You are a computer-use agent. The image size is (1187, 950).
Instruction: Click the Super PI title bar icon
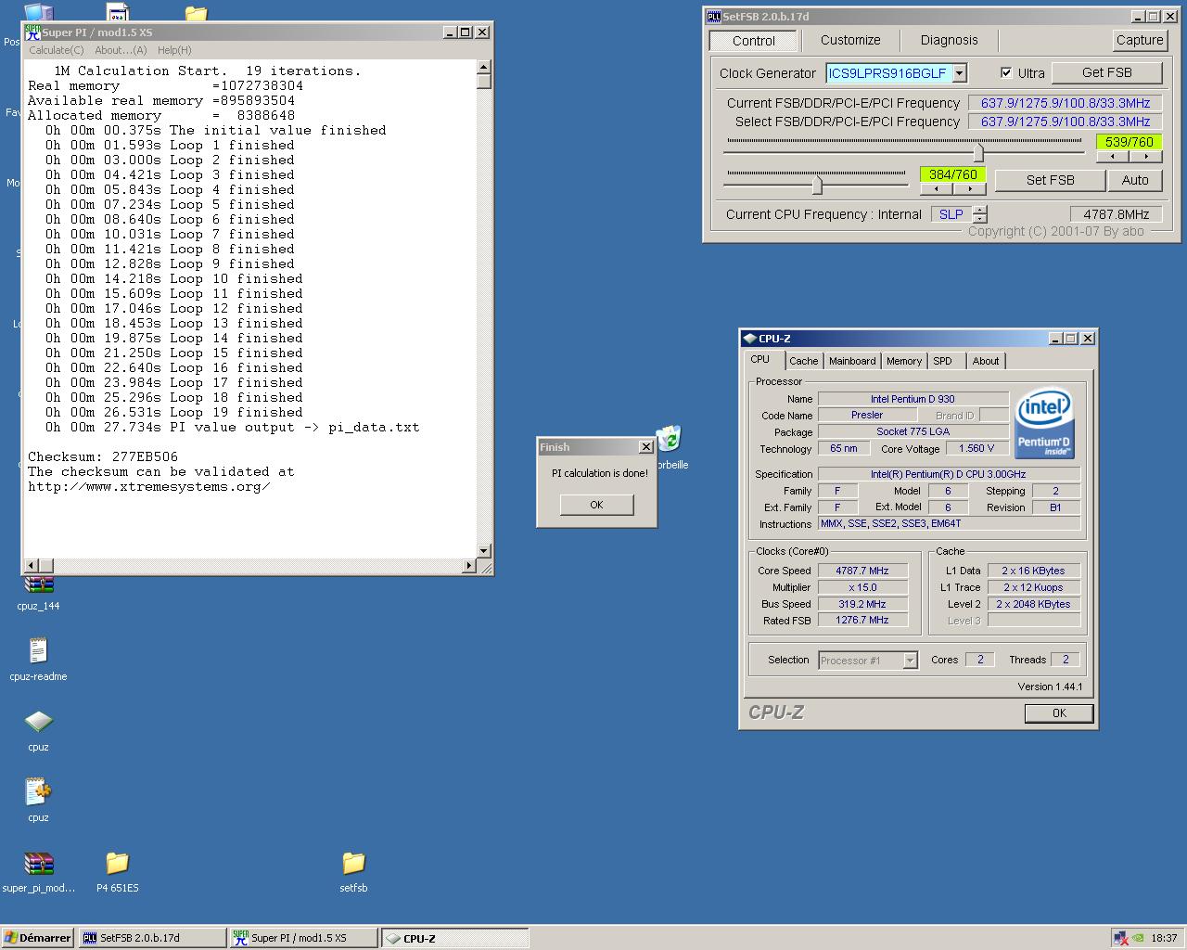[x=32, y=32]
